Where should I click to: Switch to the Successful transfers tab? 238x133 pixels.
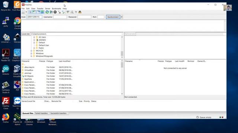59,113
